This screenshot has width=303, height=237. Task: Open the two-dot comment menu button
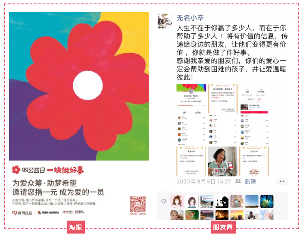(282, 181)
